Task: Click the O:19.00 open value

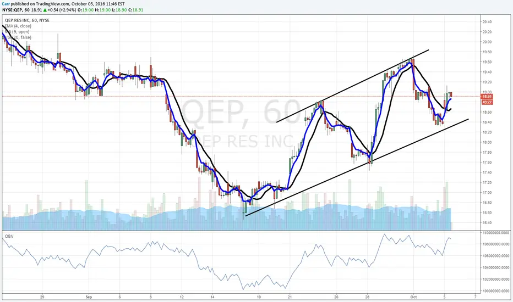Action: (x=86, y=10)
